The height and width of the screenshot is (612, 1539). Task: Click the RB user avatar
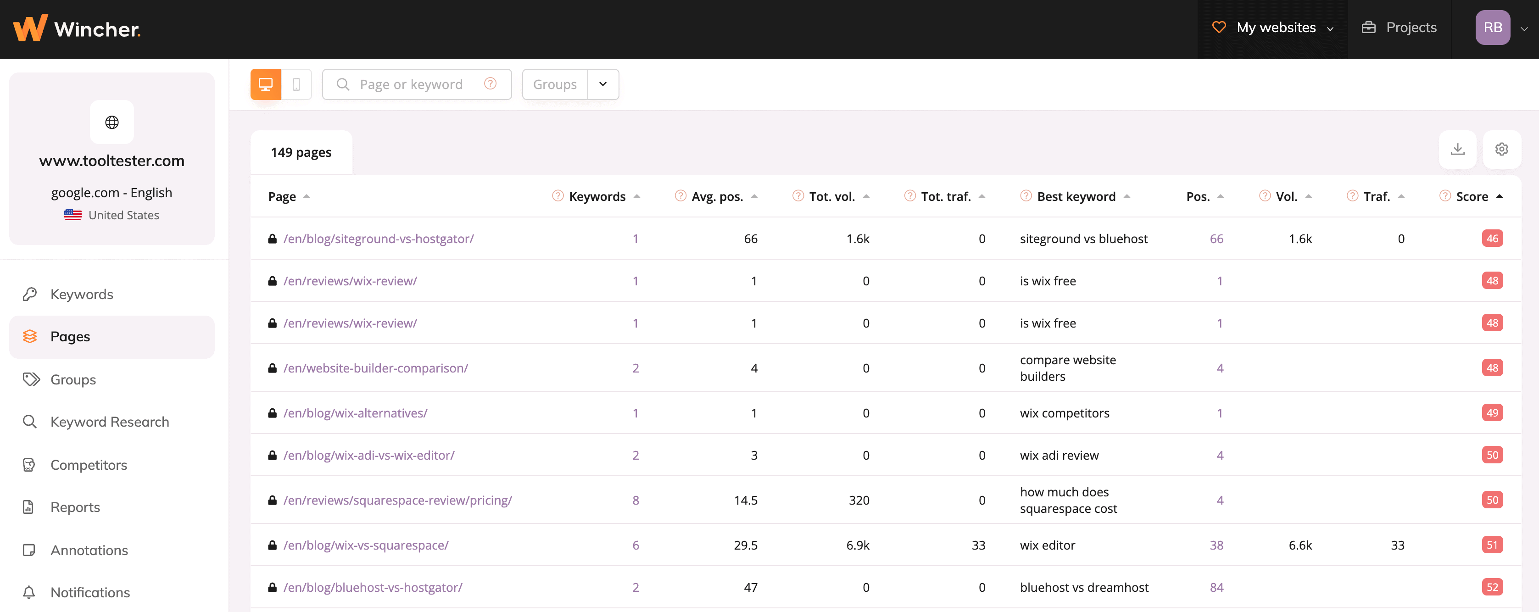(1492, 28)
